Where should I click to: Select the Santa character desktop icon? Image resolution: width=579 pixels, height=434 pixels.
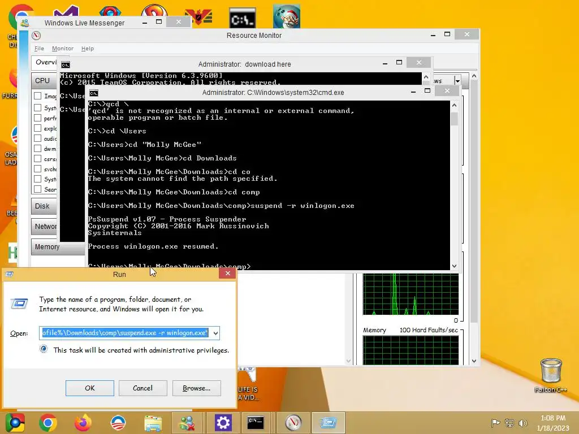point(287,16)
